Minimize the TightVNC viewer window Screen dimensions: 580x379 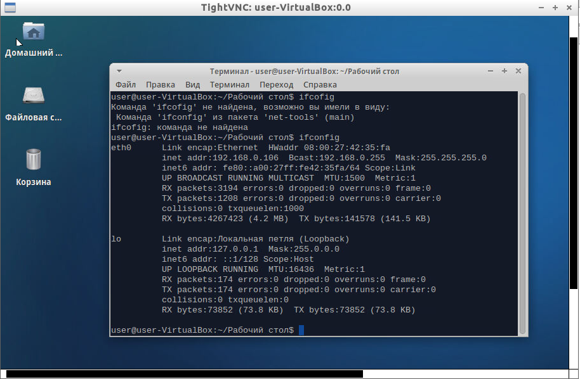[x=541, y=8]
